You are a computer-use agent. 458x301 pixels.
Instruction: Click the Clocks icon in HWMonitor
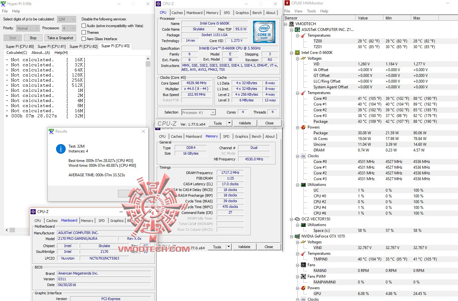303,156
